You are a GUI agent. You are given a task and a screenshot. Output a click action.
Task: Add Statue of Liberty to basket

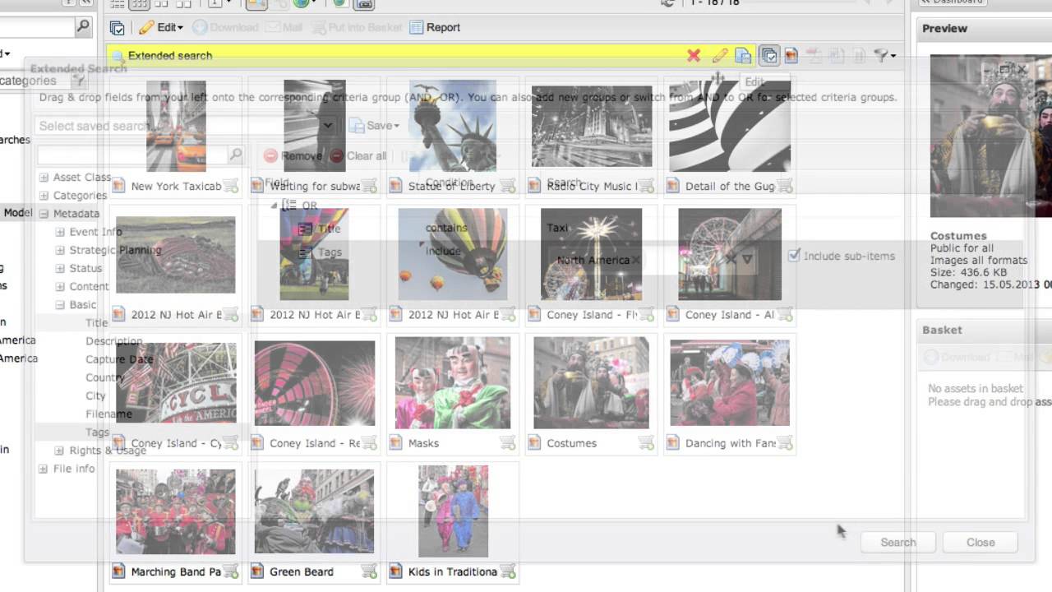pyautogui.click(x=508, y=186)
